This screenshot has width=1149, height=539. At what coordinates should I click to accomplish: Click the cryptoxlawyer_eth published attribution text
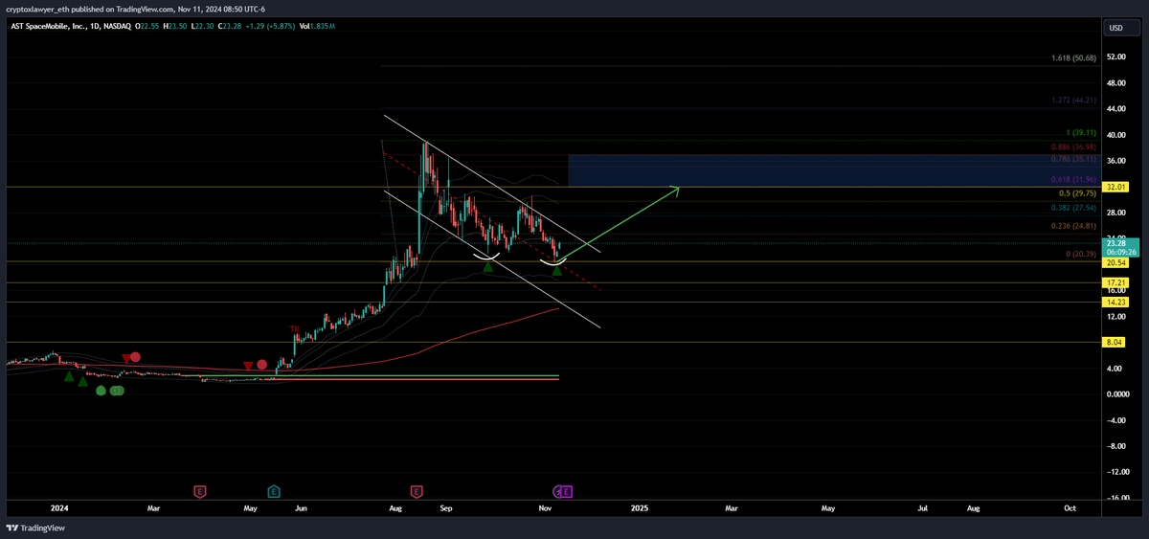point(136,8)
